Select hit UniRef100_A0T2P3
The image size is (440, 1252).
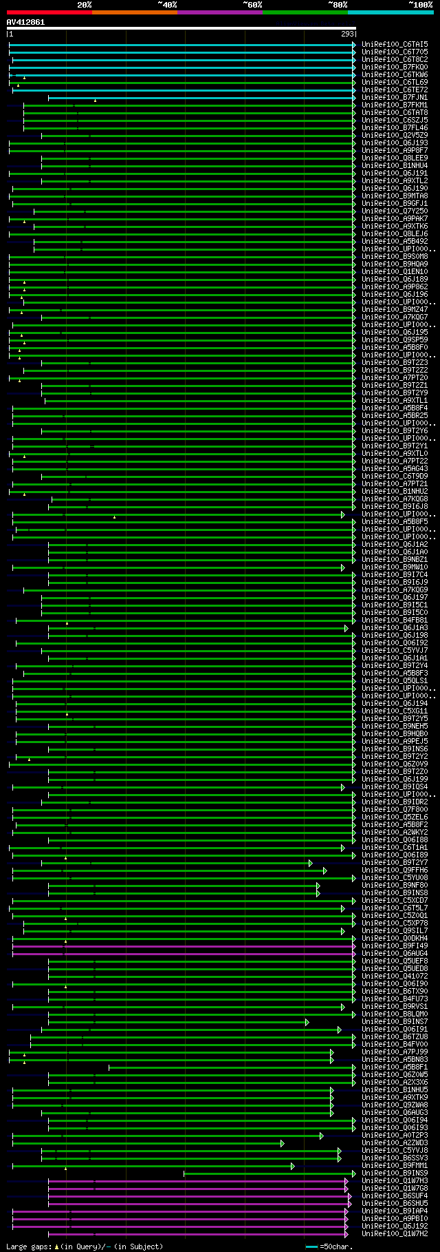coord(395,1135)
